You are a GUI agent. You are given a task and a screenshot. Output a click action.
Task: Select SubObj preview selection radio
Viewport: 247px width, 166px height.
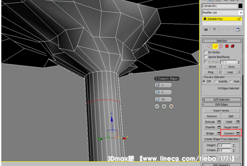216,81
